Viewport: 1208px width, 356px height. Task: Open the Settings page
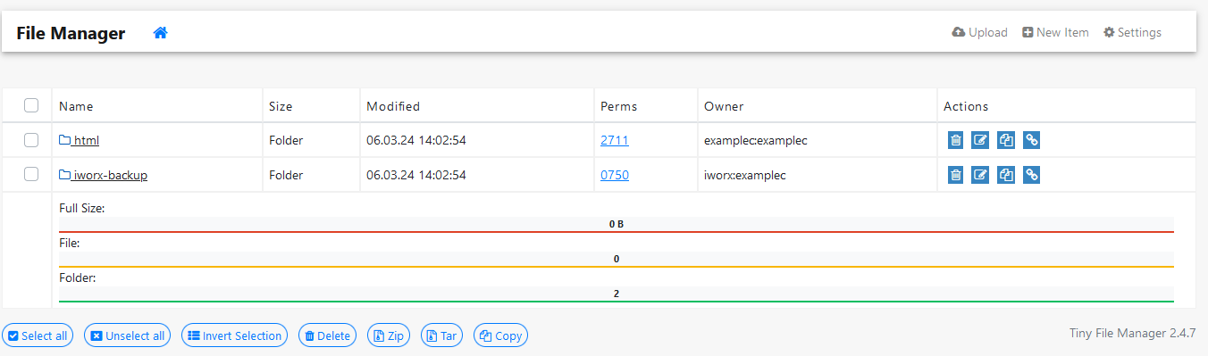pyautogui.click(x=1132, y=32)
